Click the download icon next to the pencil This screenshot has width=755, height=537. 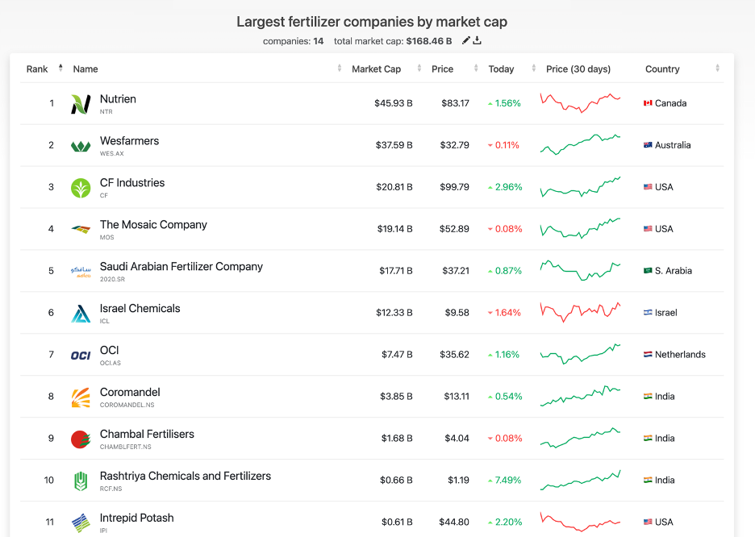(x=478, y=40)
